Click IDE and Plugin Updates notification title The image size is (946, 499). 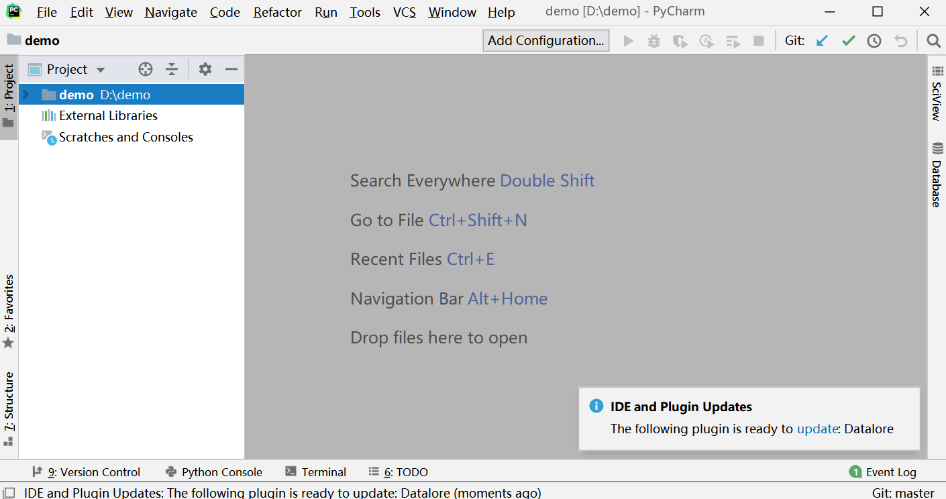(x=681, y=406)
